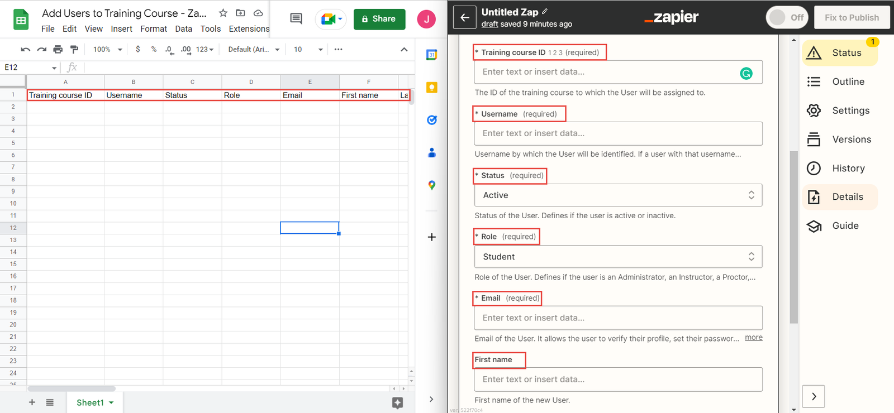Click the 'more' link under Email
This screenshot has height=413, width=894.
pyautogui.click(x=753, y=338)
